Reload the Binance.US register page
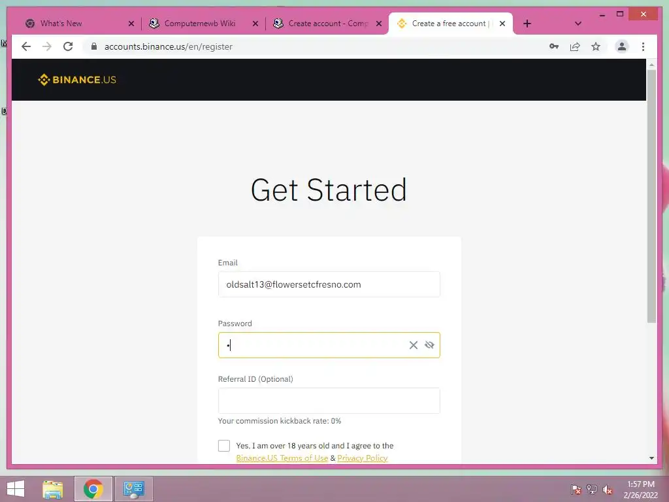Screen dimensions: 669x502 [68, 46]
